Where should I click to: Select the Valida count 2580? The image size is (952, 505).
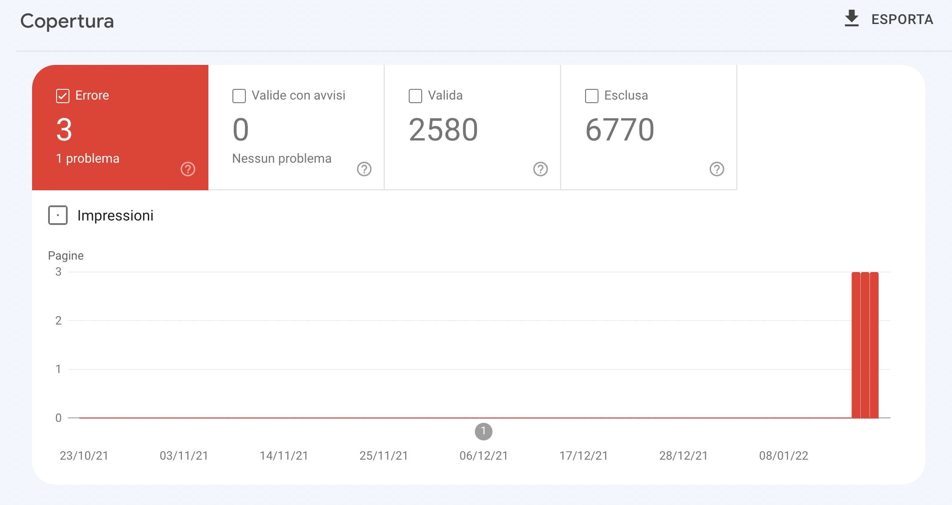click(443, 130)
